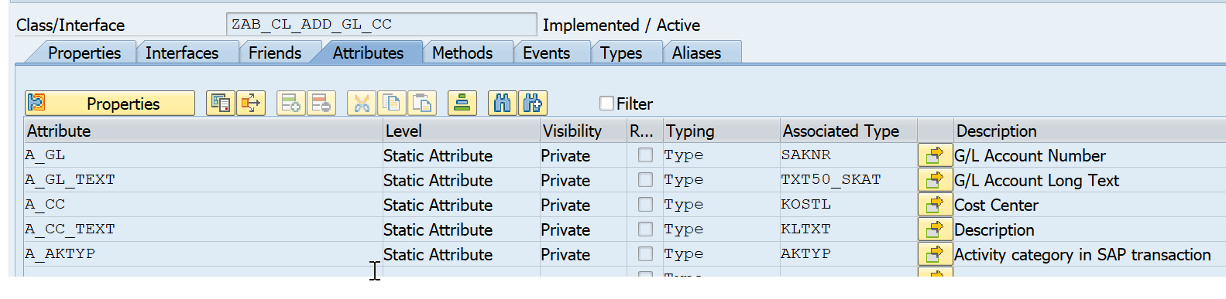
Task: Switch to the Properties tab
Action: pos(84,53)
